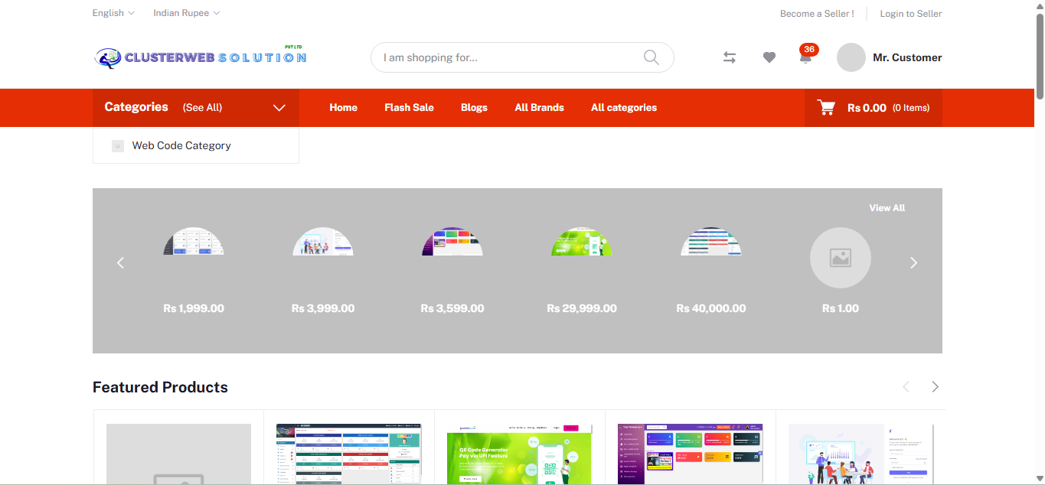
Task: Click the ClusterWeb Solution logo
Action: 201,57
